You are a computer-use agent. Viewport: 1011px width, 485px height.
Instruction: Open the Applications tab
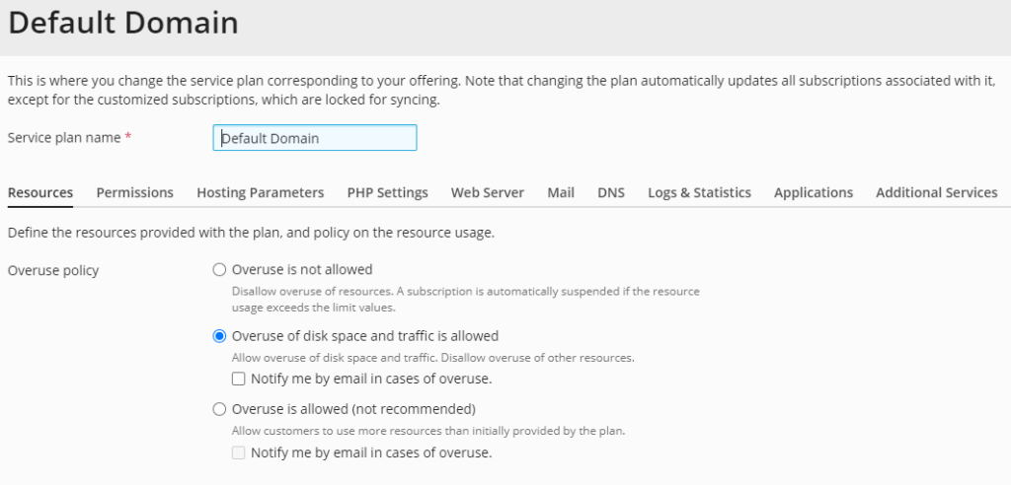point(813,192)
